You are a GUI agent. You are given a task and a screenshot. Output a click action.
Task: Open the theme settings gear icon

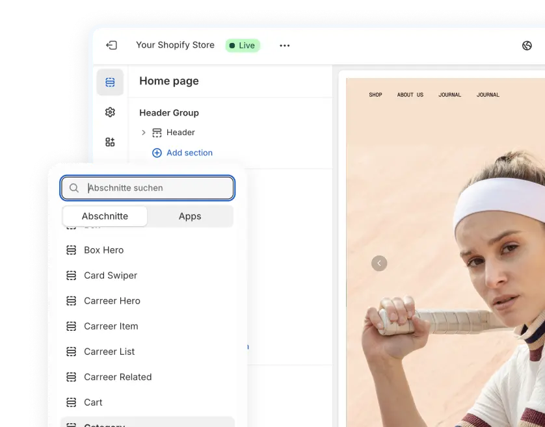110,112
